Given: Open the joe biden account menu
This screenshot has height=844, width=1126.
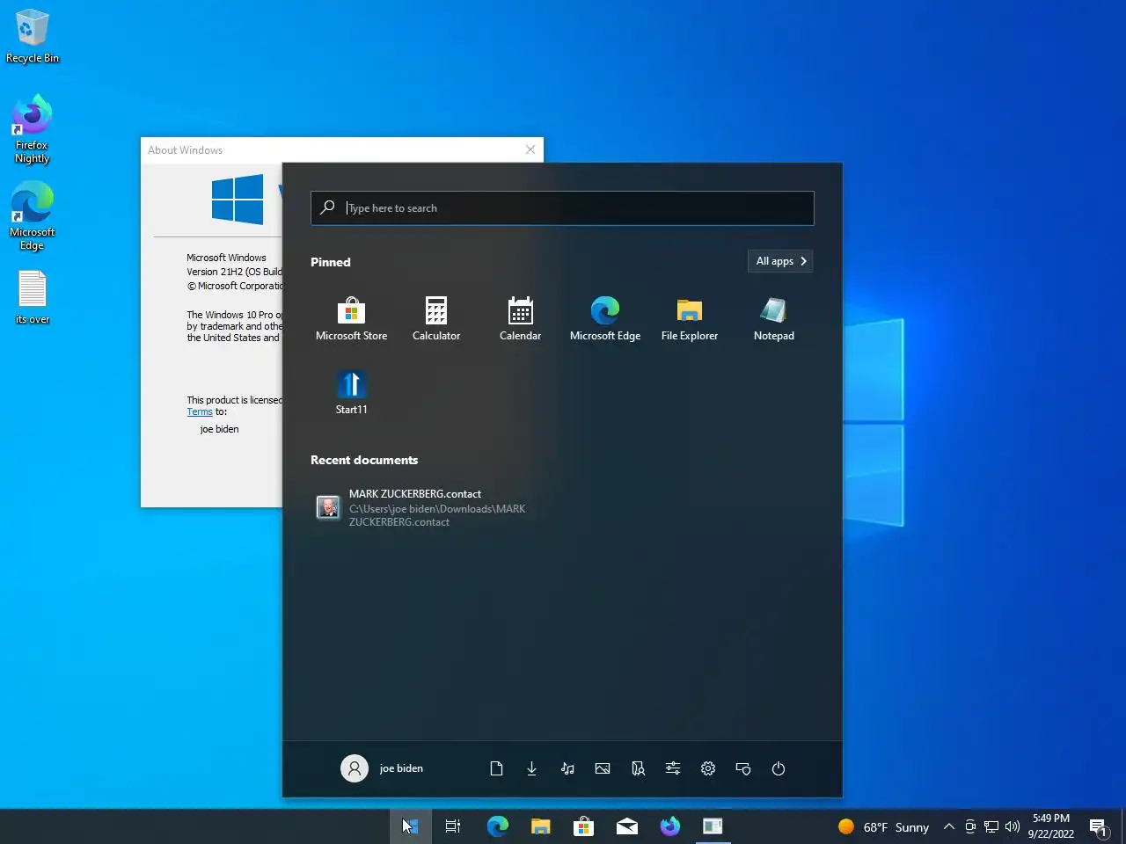Looking at the screenshot, I should pos(383,768).
